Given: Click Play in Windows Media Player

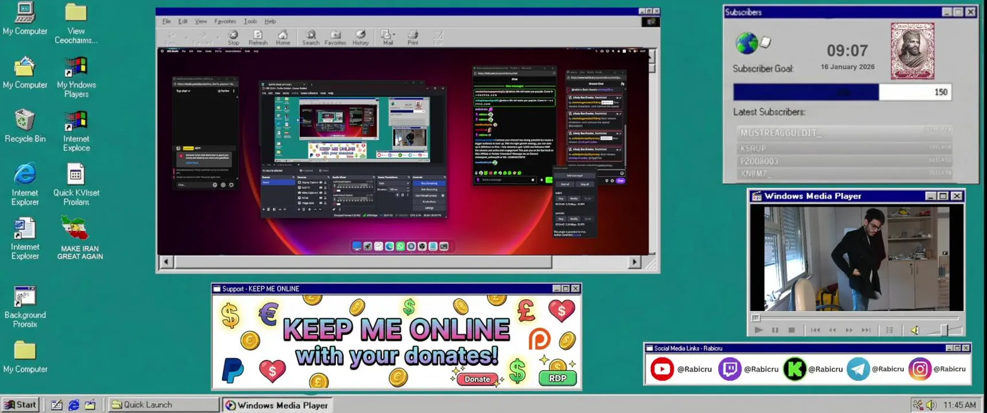Looking at the screenshot, I should pyautogui.click(x=758, y=330).
